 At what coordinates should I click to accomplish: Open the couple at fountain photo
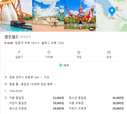tap(48, 16)
